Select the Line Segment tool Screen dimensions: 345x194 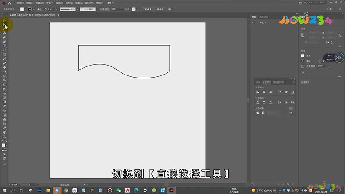[4, 50]
